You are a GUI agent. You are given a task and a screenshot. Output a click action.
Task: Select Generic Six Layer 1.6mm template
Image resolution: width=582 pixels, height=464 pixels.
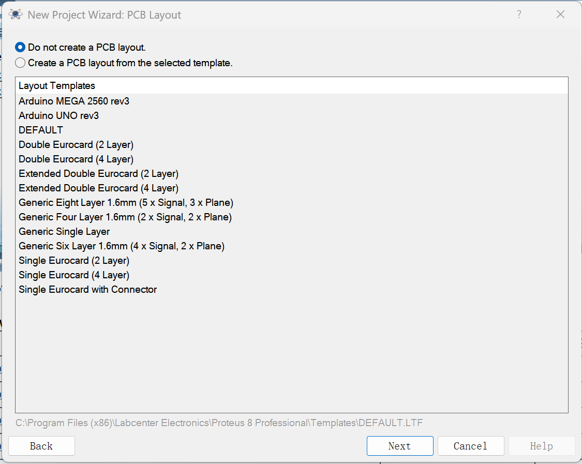pos(122,246)
